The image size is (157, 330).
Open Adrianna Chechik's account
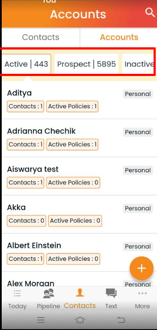click(79, 138)
